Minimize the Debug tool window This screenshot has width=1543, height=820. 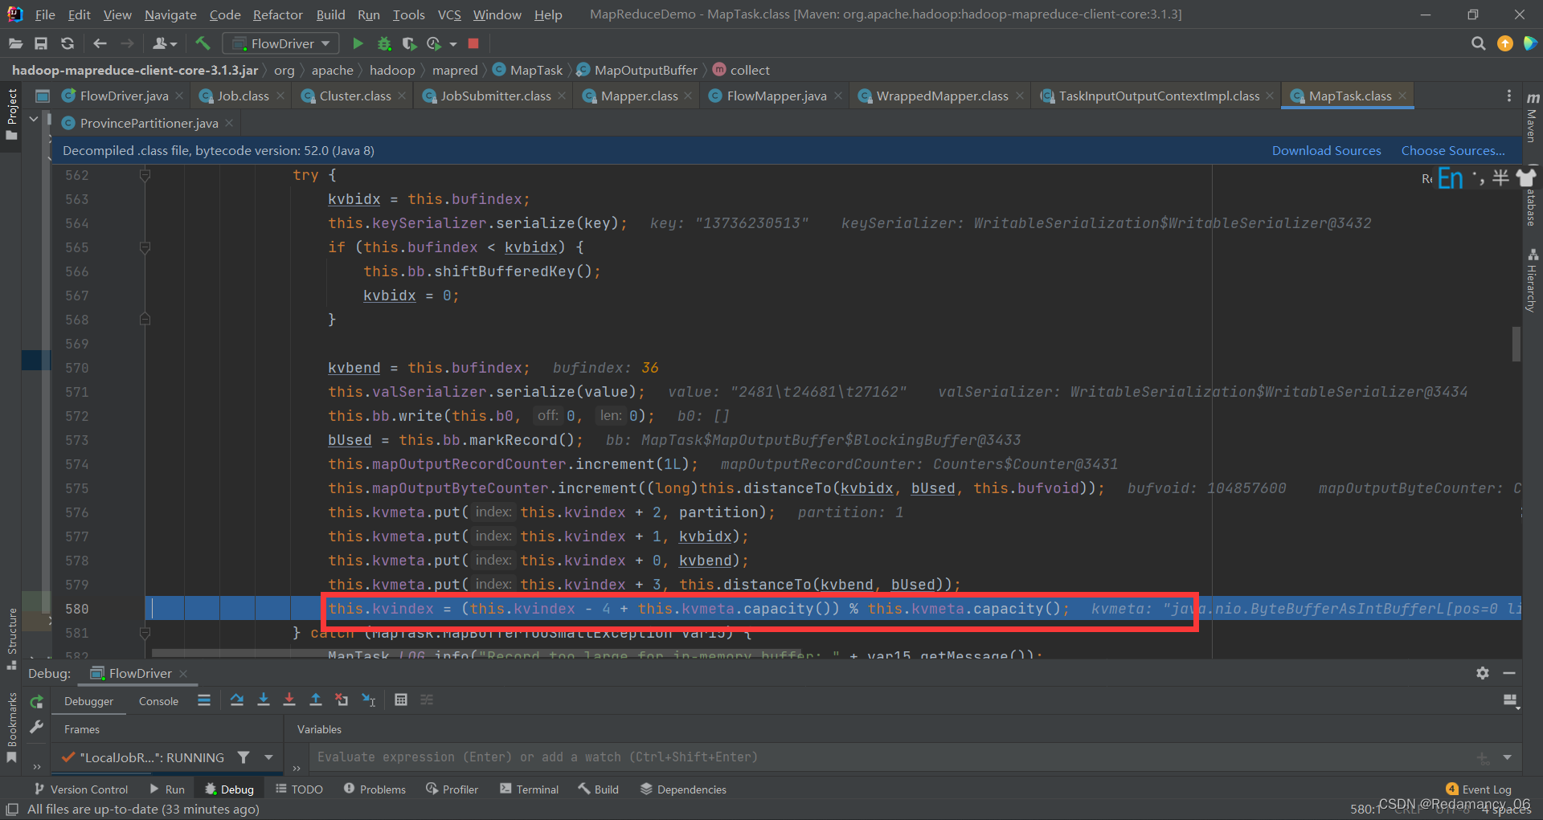[1509, 673]
